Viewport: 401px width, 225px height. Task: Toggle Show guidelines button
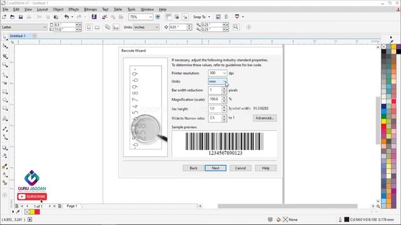(x=185, y=17)
